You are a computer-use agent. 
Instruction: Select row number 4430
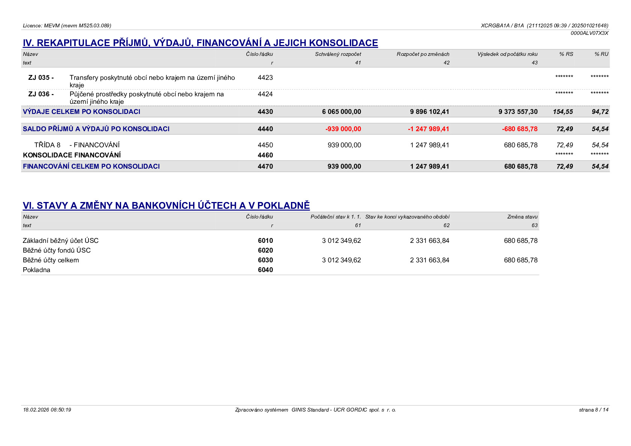coord(265,112)
